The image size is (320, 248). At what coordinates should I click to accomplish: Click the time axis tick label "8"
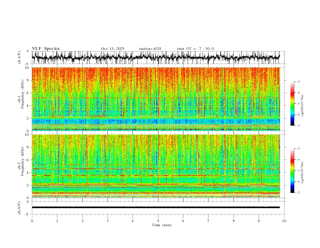[234, 221]
